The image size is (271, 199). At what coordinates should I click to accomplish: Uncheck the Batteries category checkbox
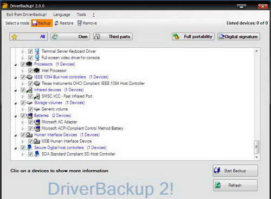tap(23, 115)
